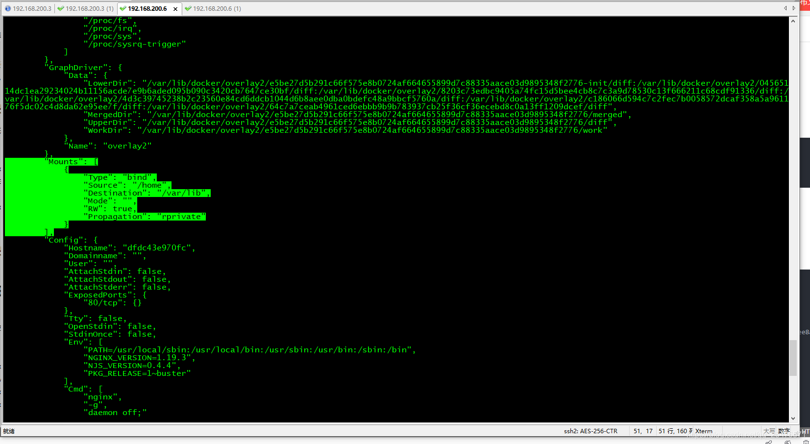This screenshot has height=444, width=810.
Task: Click the PATH environment variable line
Action: tap(250, 350)
